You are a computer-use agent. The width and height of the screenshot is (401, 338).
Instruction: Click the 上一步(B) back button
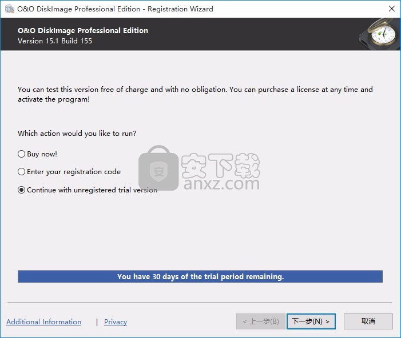point(261,321)
